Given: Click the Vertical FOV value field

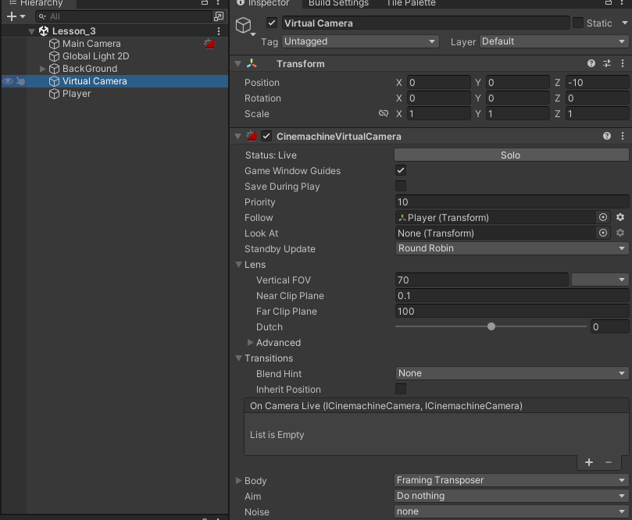Looking at the screenshot, I should coord(482,280).
